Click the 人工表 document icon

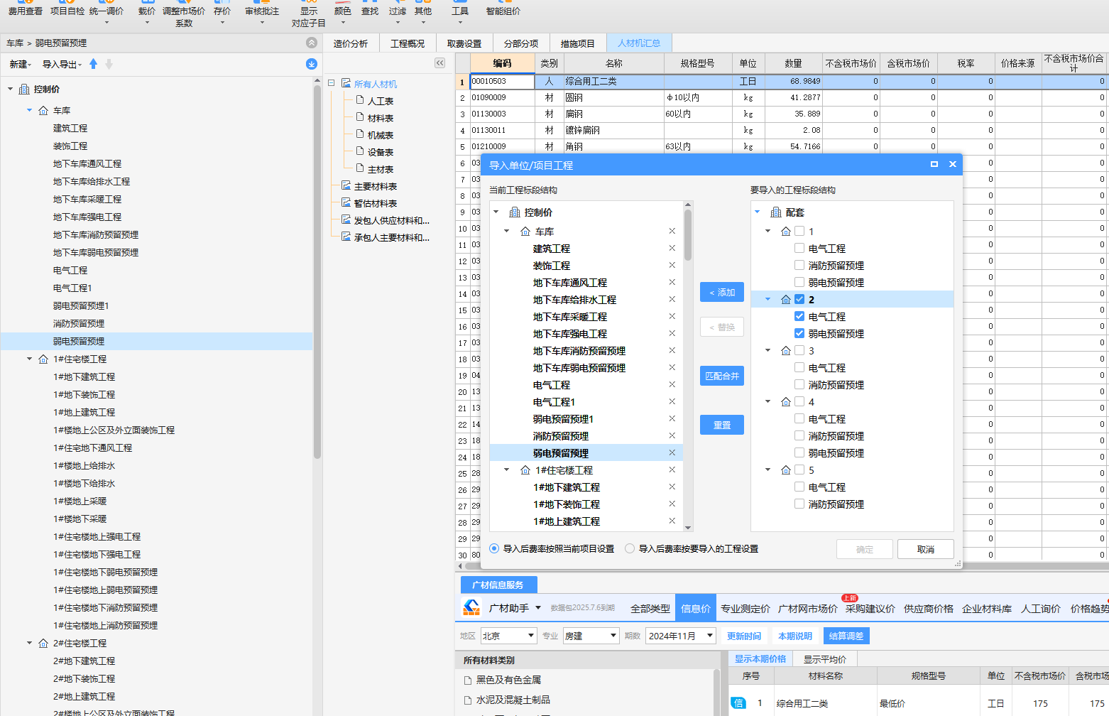[x=360, y=100]
